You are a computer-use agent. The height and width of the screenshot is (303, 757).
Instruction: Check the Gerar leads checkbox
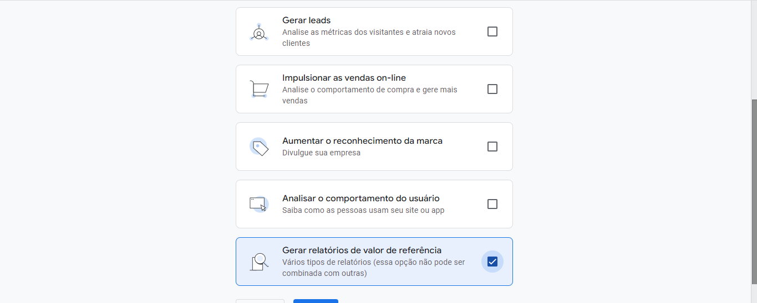tap(492, 32)
